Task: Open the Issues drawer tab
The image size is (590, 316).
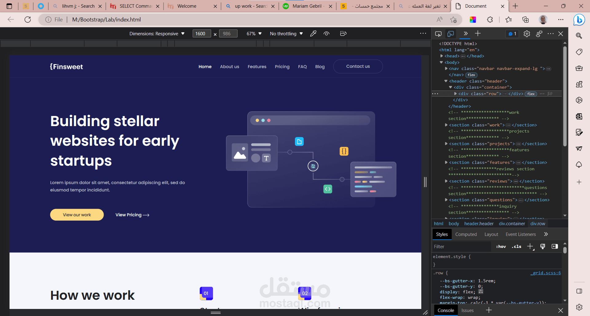Action: [x=467, y=310]
